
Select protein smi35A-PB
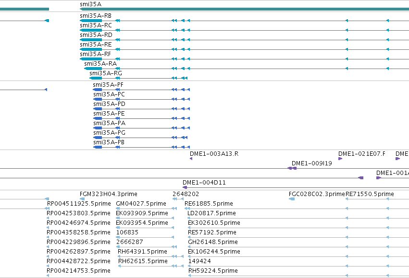coord(109,142)
